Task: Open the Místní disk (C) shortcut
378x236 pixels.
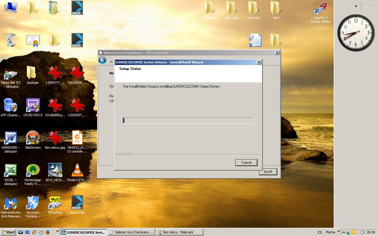Action: click(11, 77)
